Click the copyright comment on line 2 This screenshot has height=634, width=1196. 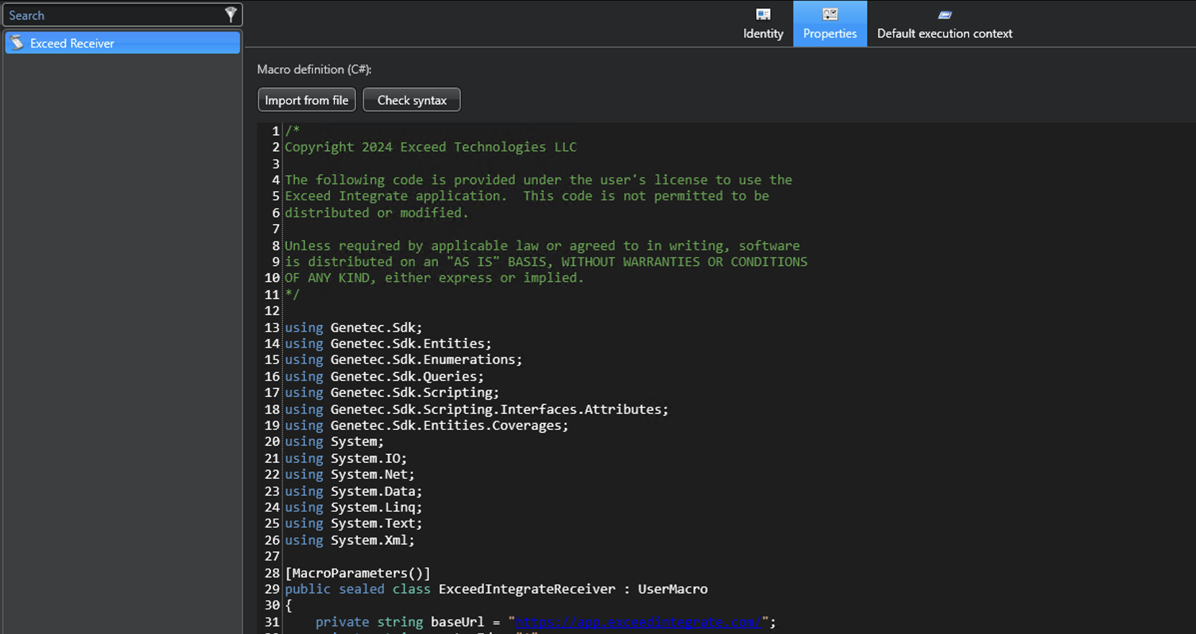431,147
